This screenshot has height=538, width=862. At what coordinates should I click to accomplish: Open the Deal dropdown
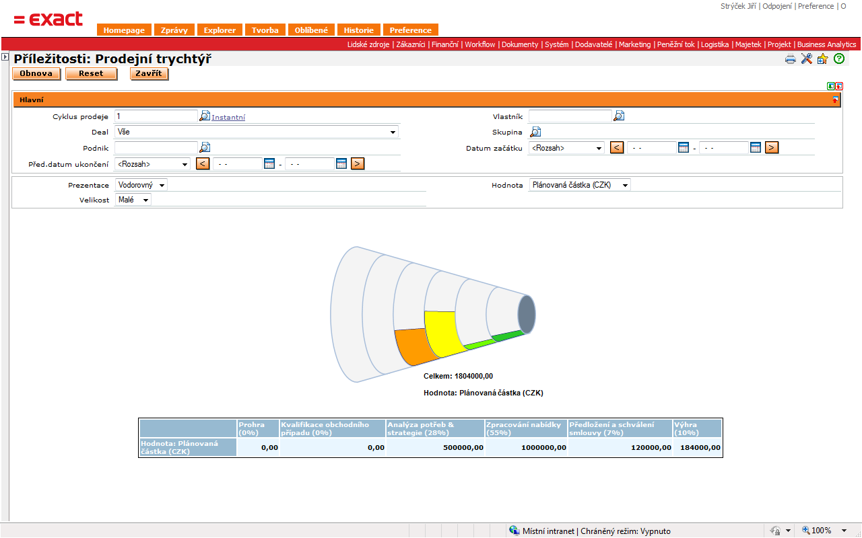click(x=257, y=132)
